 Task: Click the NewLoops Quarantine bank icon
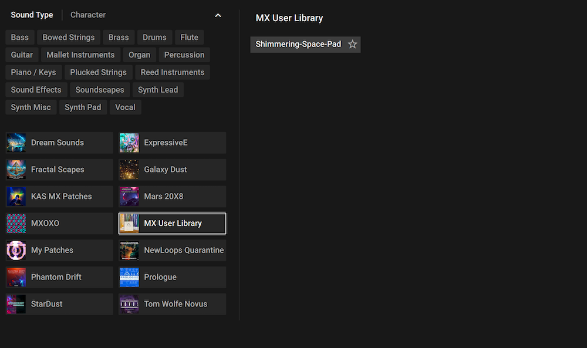click(x=129, y=251)
